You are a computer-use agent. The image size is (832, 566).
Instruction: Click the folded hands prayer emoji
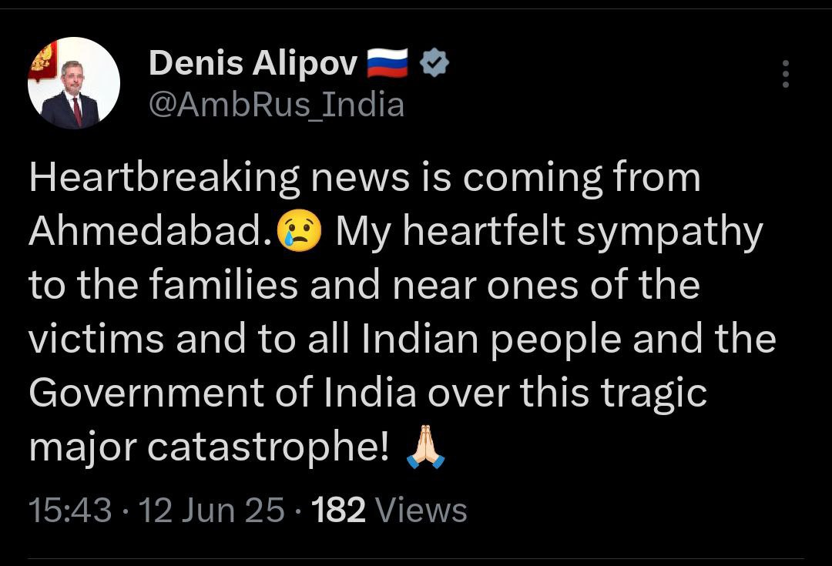(x=425, y=446)
